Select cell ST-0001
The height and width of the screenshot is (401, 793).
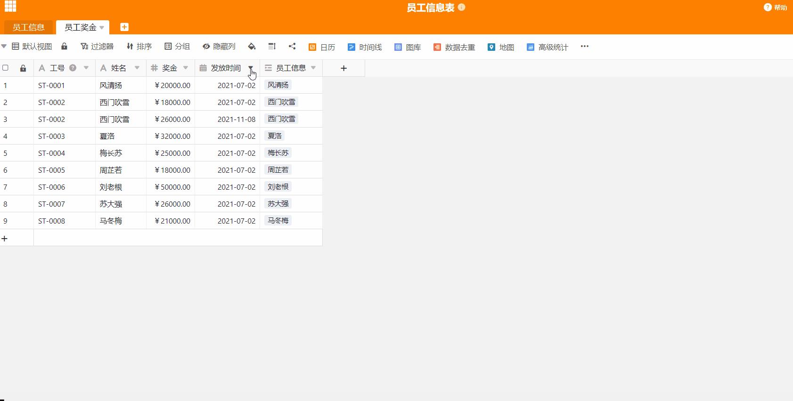[x=65, y=85]
